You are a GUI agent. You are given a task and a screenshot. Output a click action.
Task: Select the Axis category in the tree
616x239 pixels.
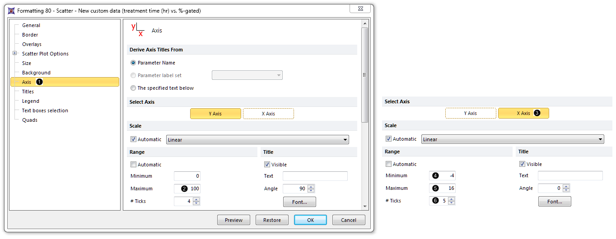coord(27,82)
